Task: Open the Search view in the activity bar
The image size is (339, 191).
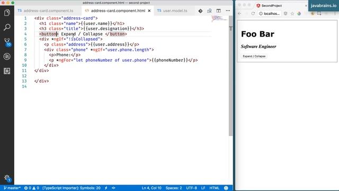Action: pyautogui.click(x=7, y=27)
